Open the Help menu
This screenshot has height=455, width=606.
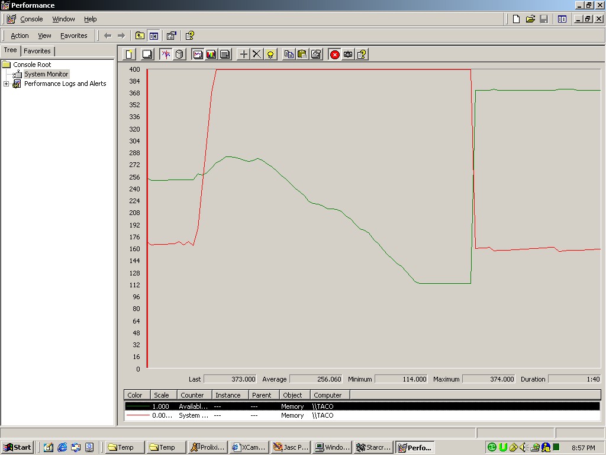tap(90, 19)
